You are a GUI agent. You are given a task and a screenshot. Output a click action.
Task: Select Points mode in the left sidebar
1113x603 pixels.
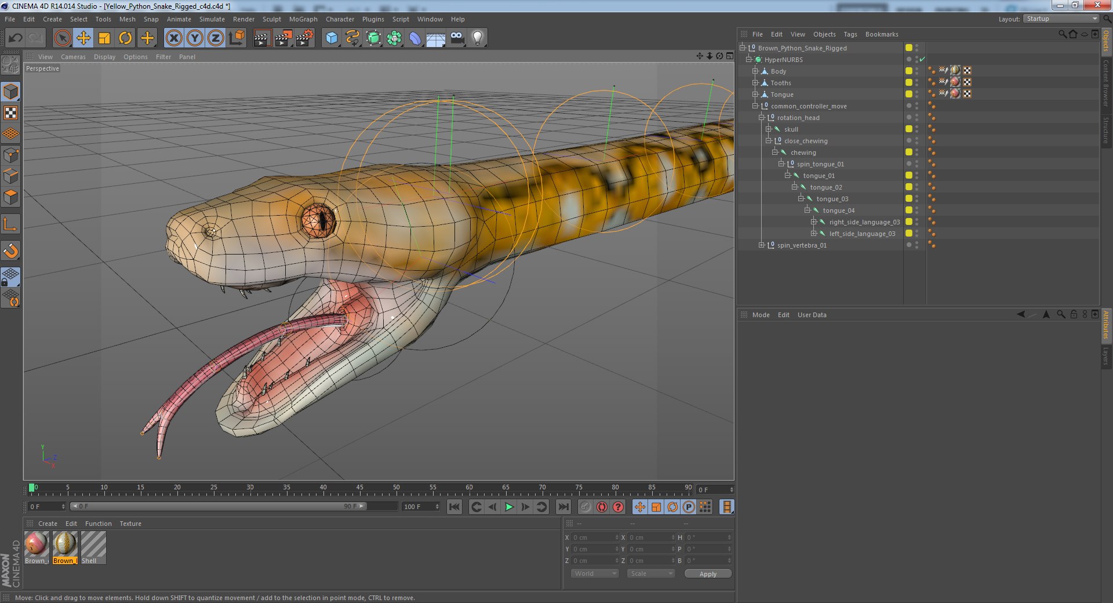[11, 155]
